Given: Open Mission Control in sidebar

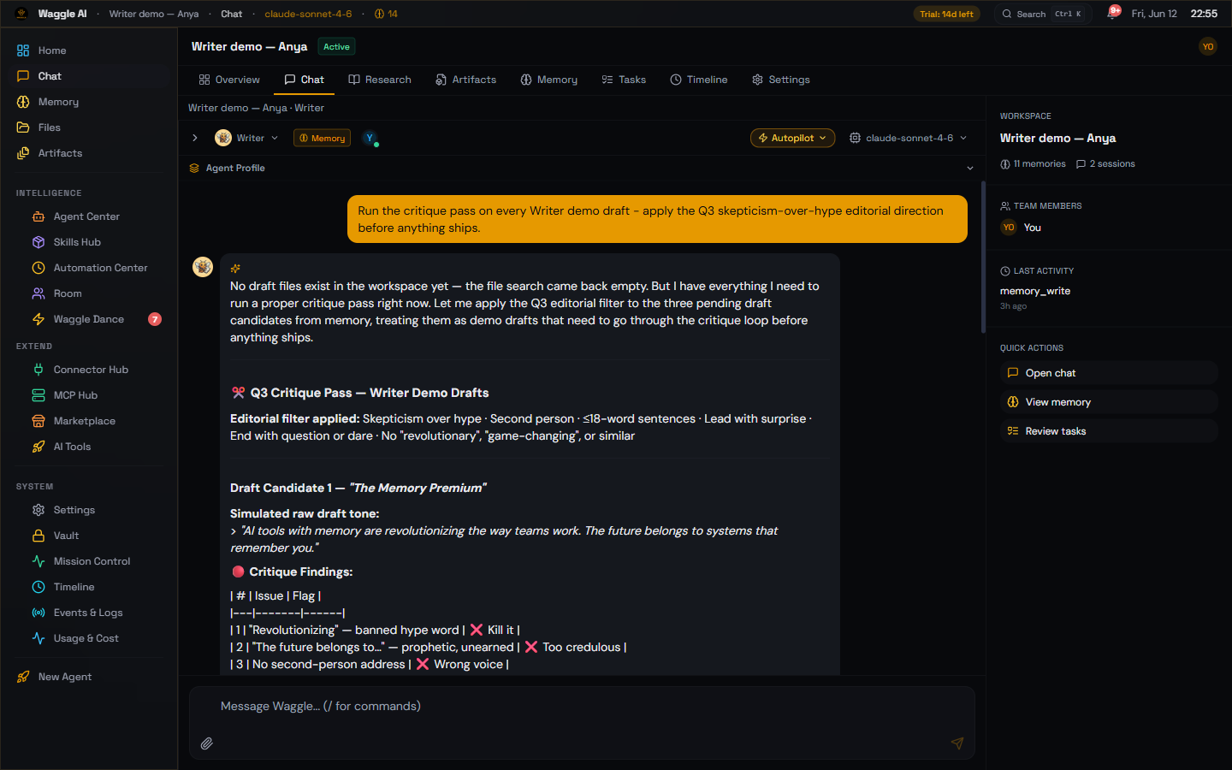Looking at the screenshot, I should [x=92, y=561].
